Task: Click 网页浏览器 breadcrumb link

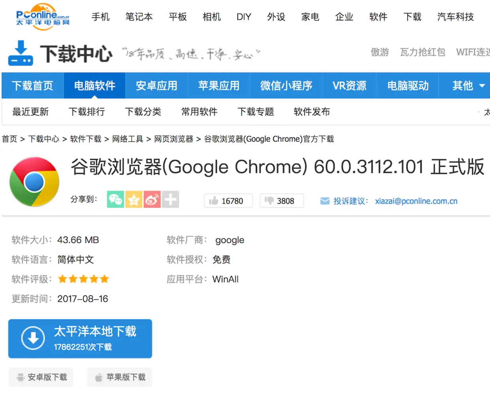Action: 173,139
